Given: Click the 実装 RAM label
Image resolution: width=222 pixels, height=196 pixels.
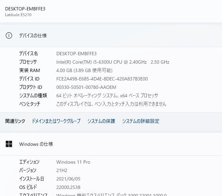Looking at the screenshot, I should click(30, 70).
